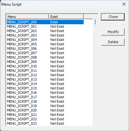Select the MENU_SCRIPT_001 entry

pos(45,26)
